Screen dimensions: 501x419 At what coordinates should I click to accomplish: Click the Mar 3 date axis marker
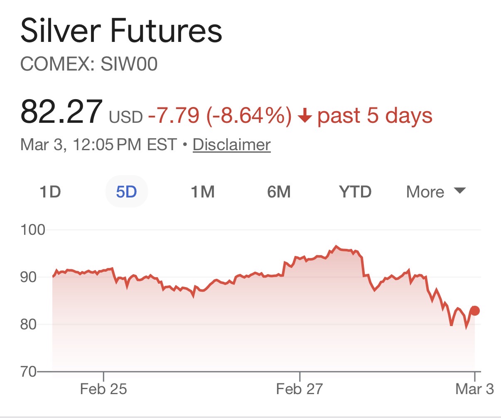point(474,389)
